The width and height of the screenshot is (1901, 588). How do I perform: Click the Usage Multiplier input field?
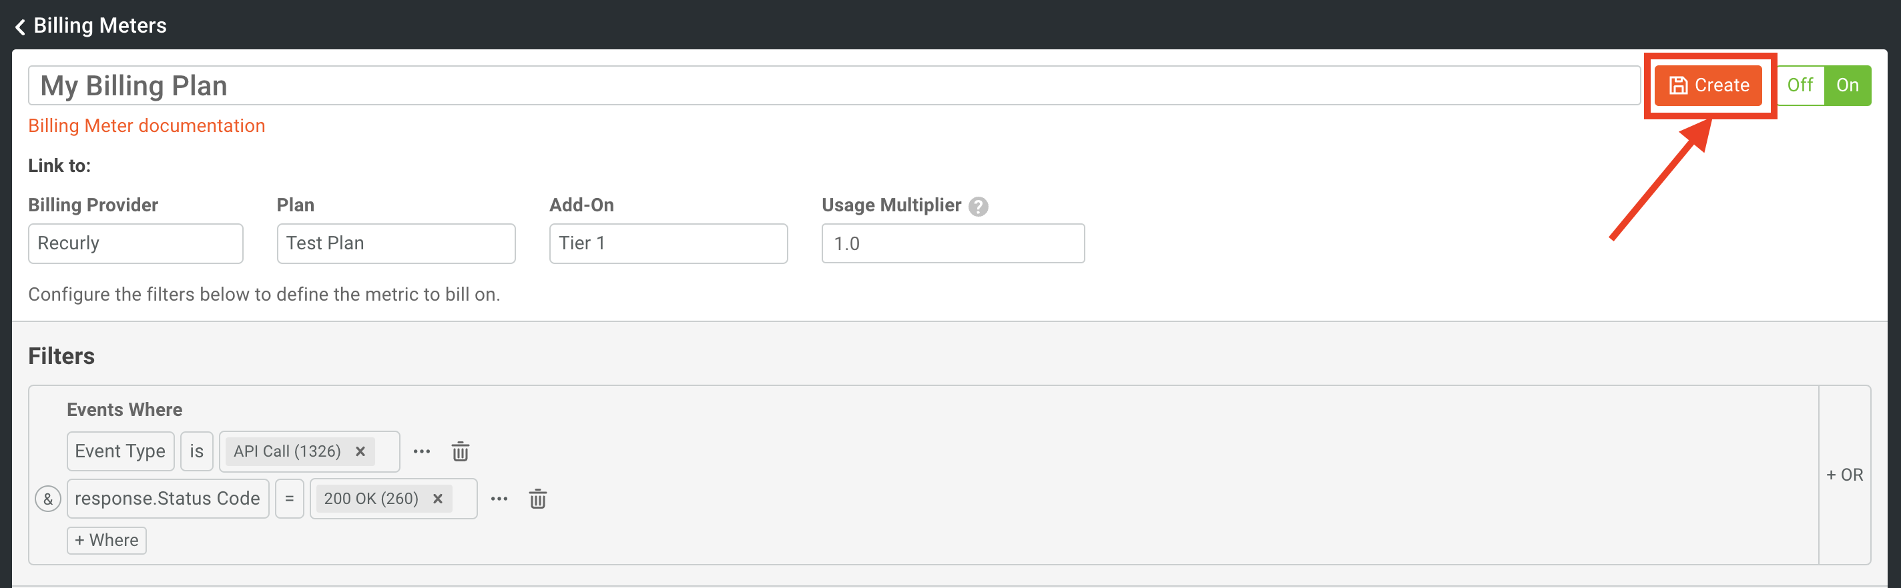(x=952, y=243)
